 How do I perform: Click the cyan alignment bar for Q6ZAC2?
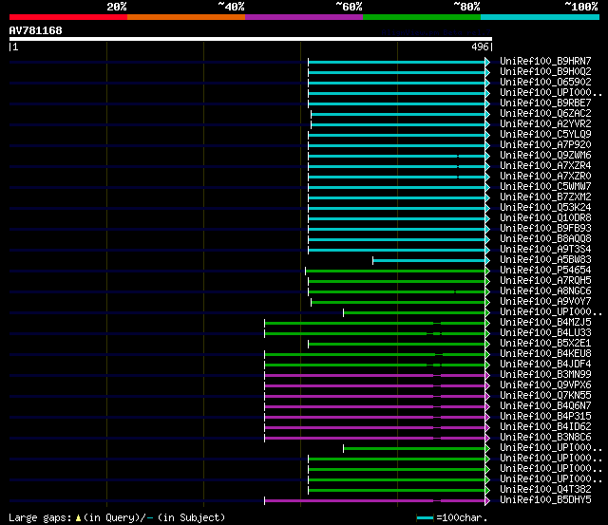[398, 114]
